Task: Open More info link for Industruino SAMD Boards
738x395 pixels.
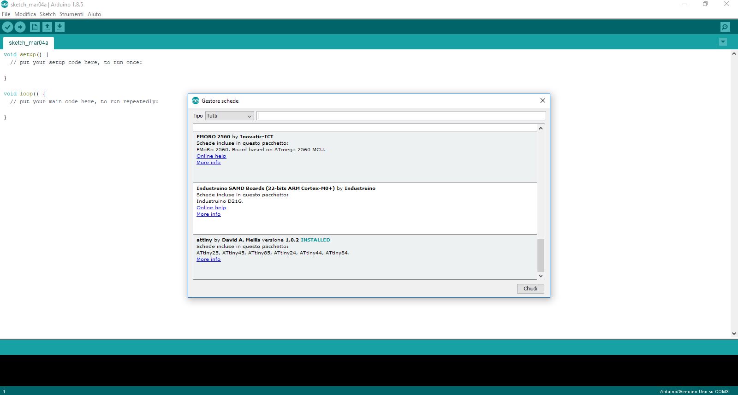Action: (x=208, y=214)
